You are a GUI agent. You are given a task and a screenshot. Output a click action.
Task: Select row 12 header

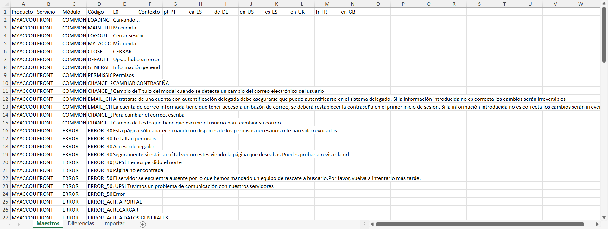[x=5, y=99]
